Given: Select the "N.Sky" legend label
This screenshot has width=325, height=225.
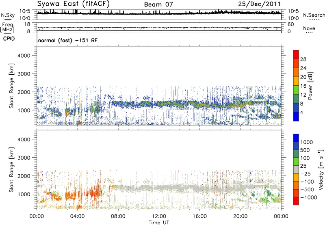Looking at the screenshot, I should pyautogui.click(x=8, y=15).
